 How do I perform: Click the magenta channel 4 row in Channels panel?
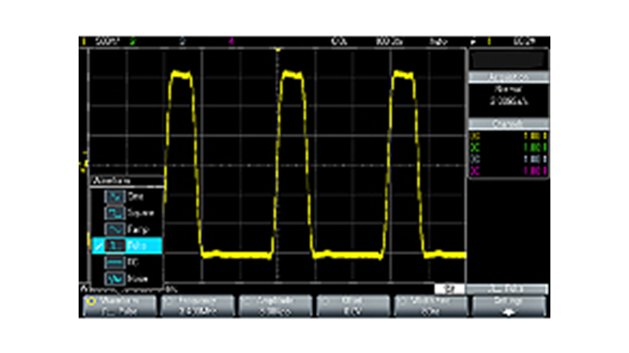click(507, 170)
